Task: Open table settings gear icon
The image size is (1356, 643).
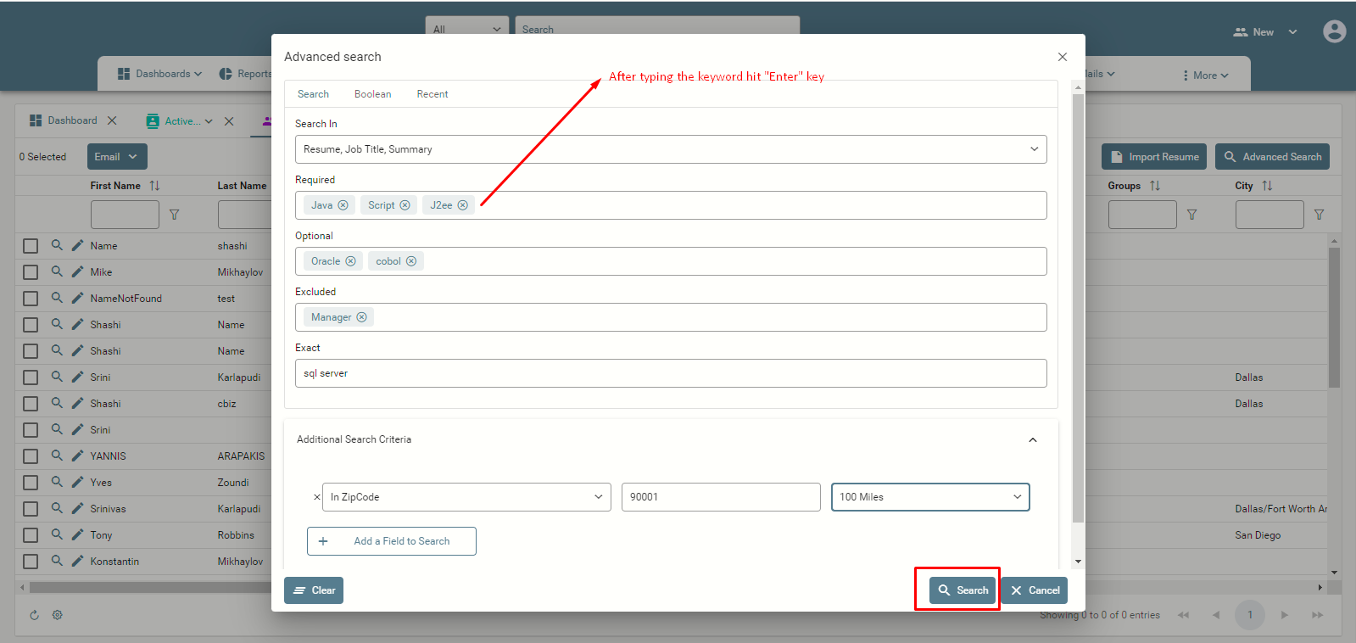Action: 58,615
